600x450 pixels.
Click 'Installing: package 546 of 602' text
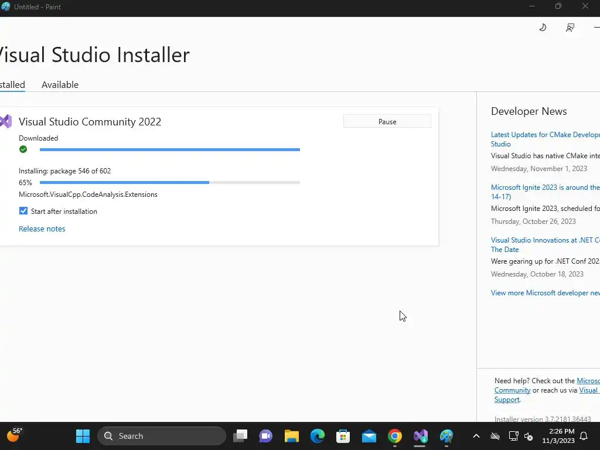[x=64, y=171]
